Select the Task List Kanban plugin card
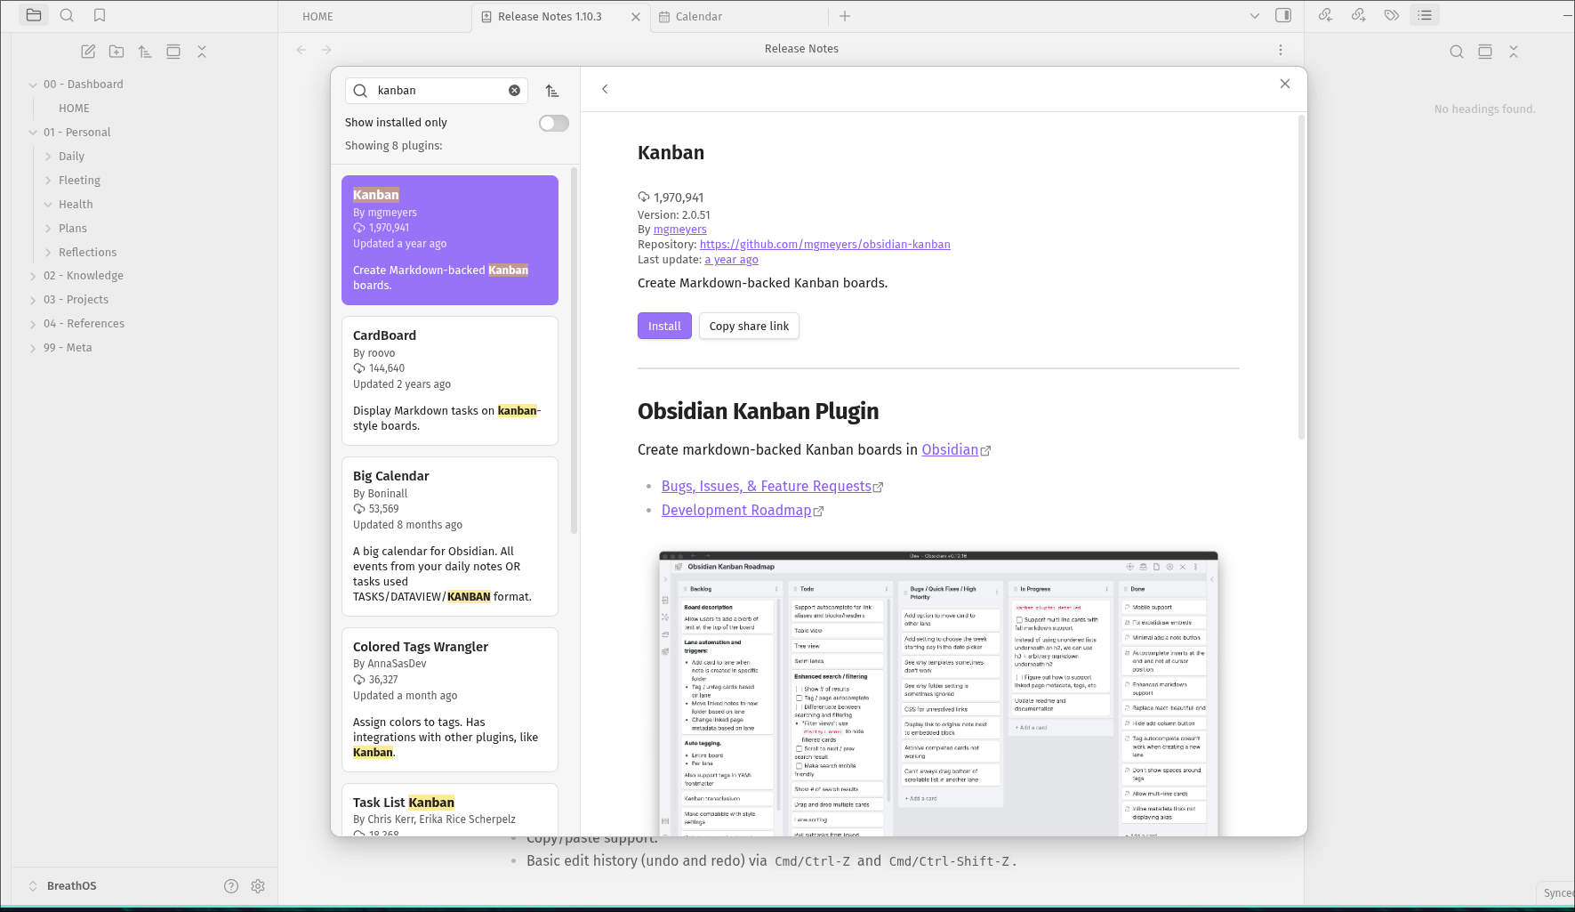 [x=450, y=810]
